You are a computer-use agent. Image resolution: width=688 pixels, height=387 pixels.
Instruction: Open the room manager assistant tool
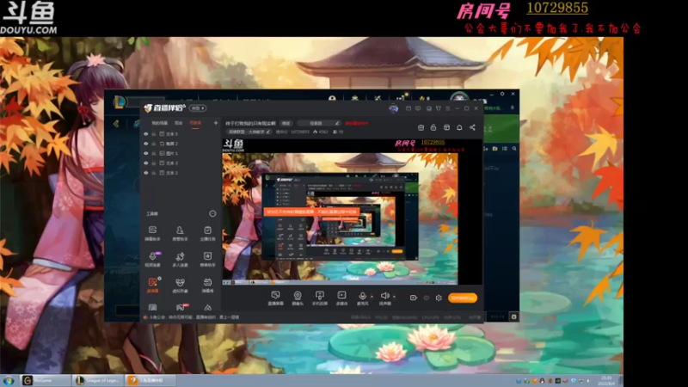180,233
